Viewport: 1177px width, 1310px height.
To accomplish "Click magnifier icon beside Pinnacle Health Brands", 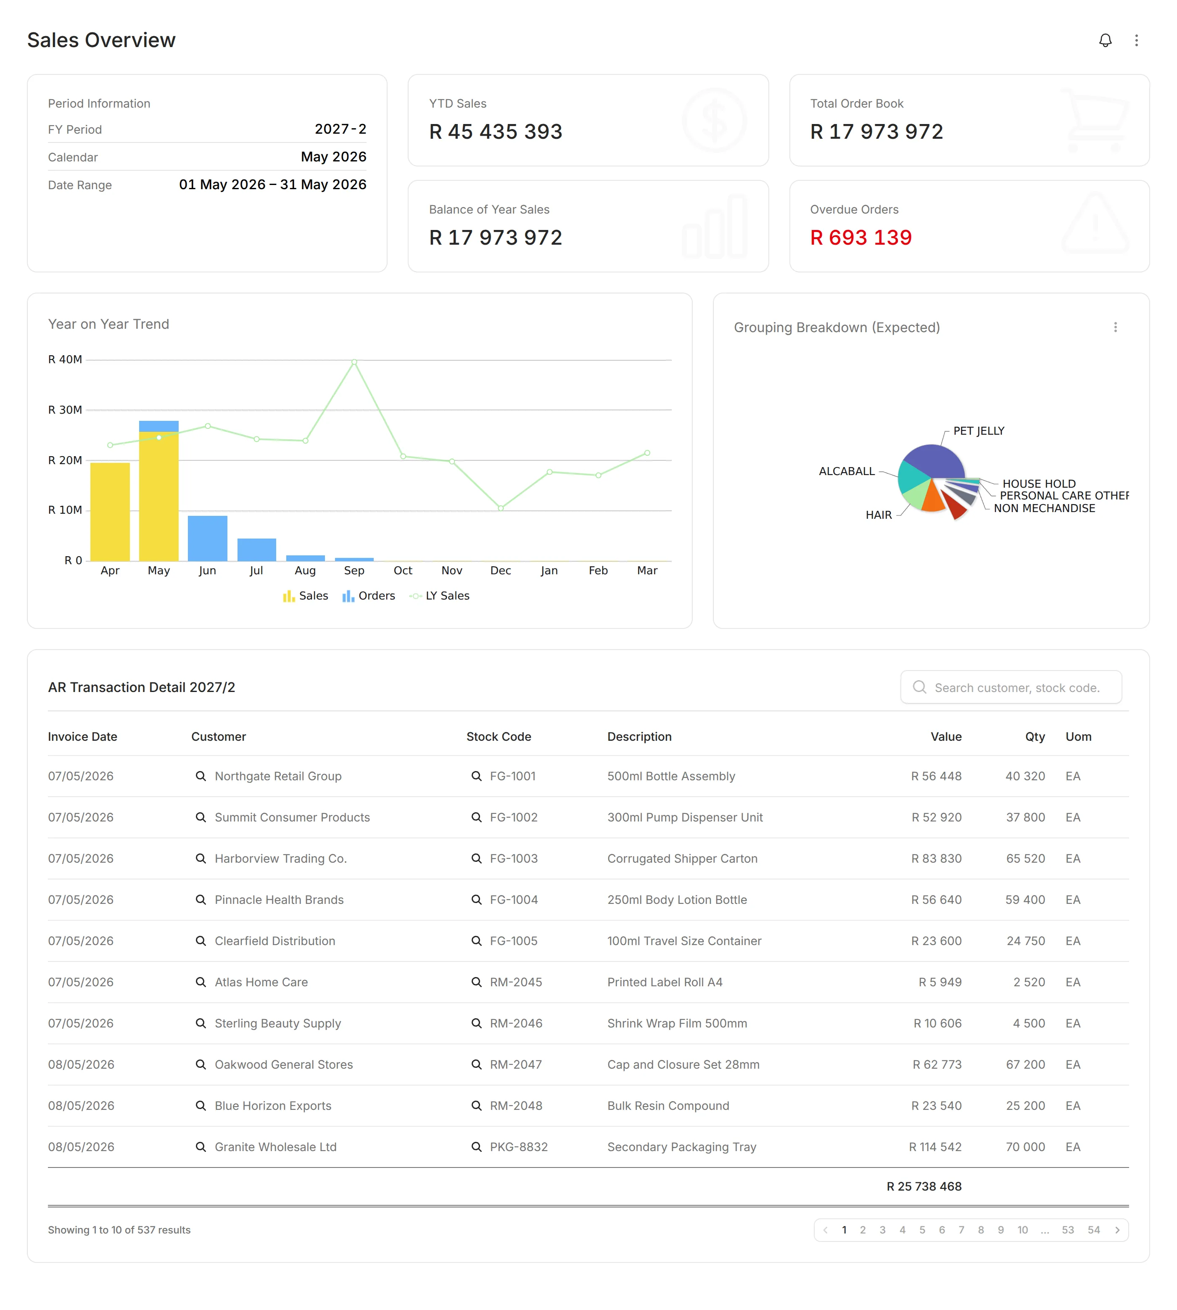I will point(201,899).
